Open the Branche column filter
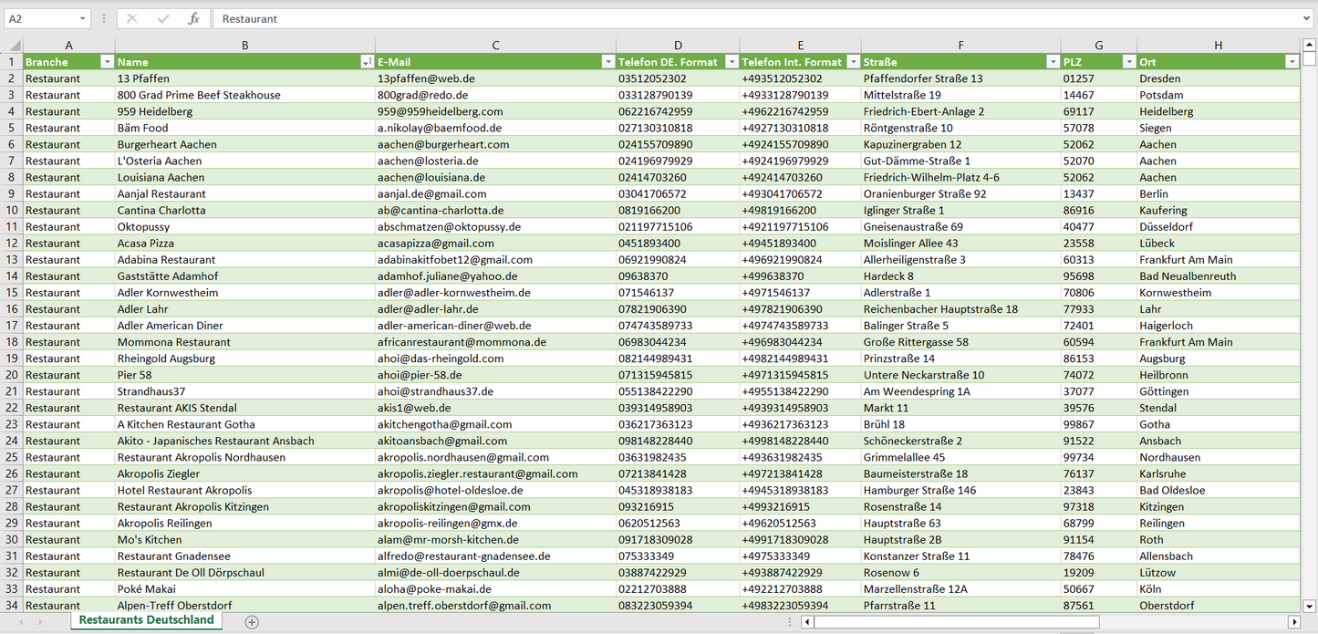This screenshot has height=634, width=1318. tap(107, 62)
